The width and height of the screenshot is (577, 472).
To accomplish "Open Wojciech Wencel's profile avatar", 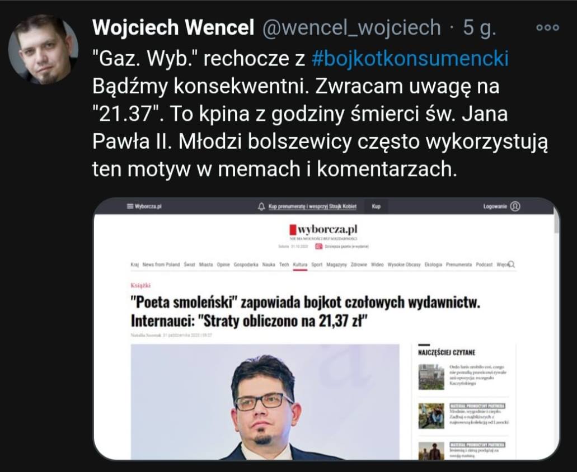I will coord(43,50).
